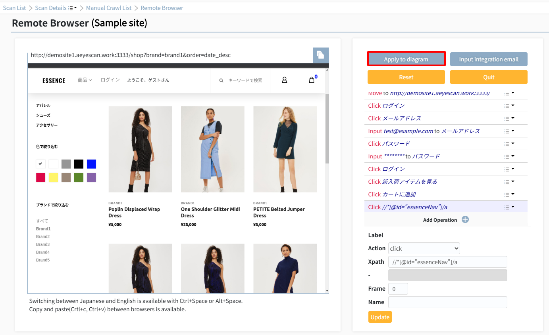Image resolution: width=549 pixels, height=335 pixels.
Task: Filter by すべて brands
Action: tap(42, 221)
